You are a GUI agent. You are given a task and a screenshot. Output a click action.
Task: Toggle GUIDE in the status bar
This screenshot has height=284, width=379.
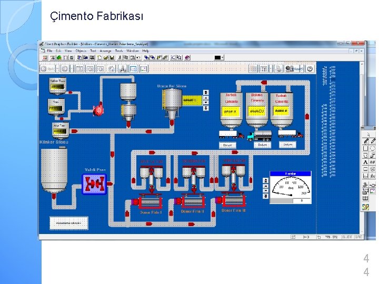(x=347, y=237)
